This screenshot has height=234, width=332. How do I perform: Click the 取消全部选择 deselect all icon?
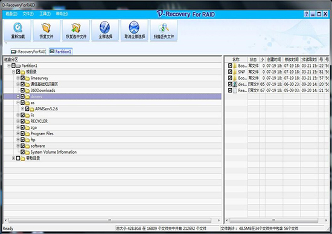click(x=134, y=28)
